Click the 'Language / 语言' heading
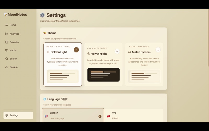The width and height of the screenshot is (209, 131). 57,99
